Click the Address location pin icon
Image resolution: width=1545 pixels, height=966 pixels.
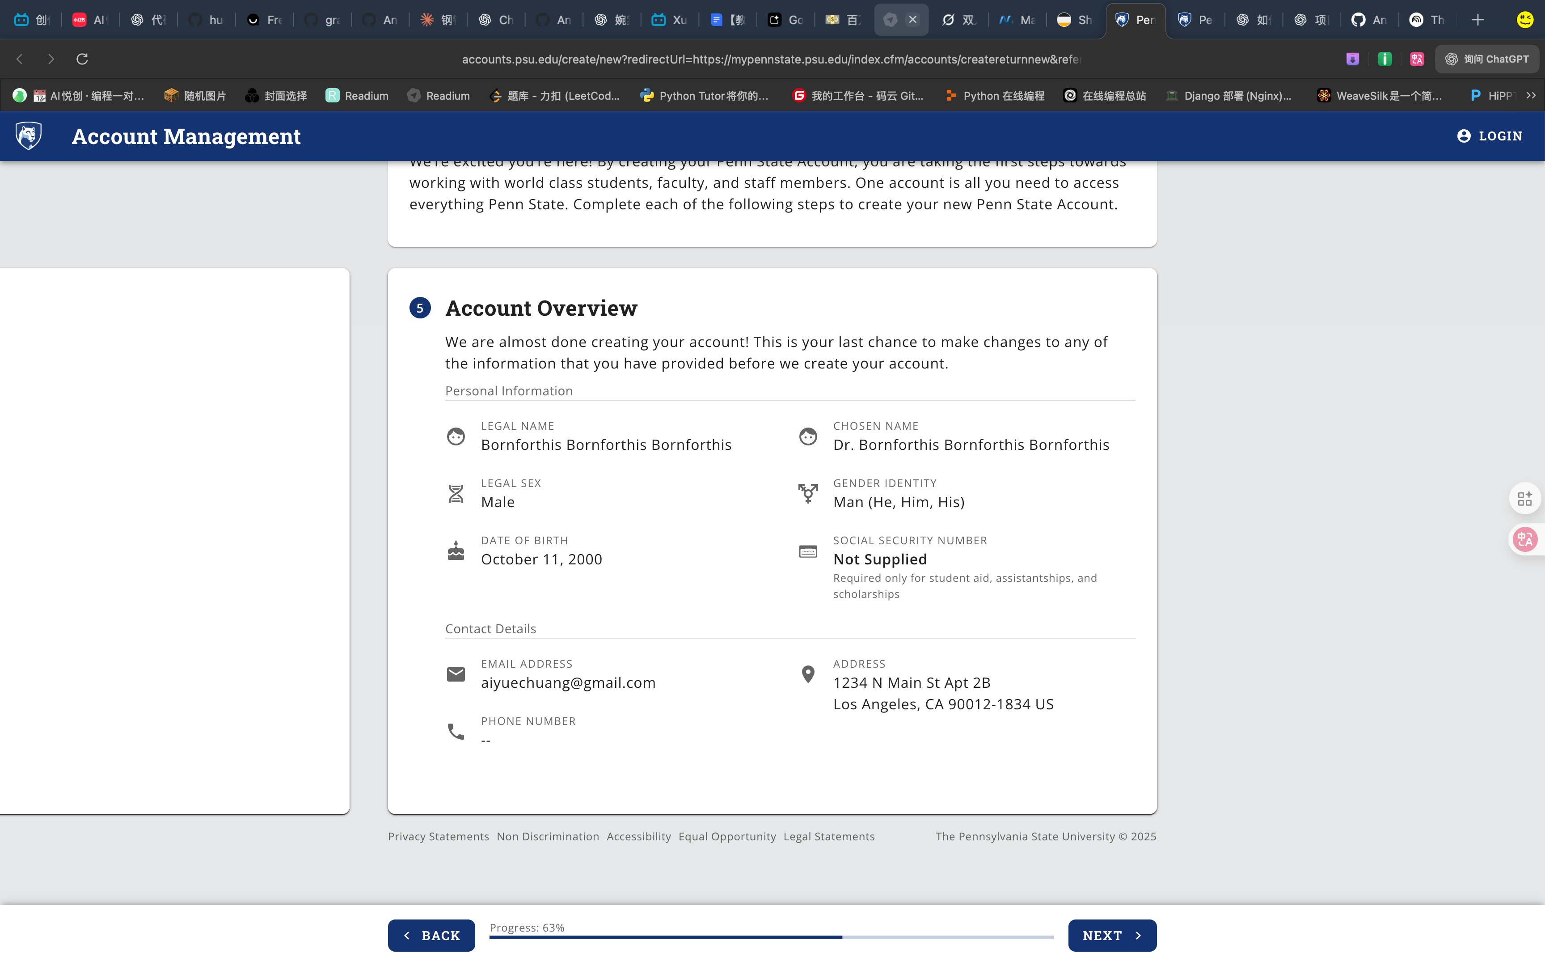tap(808, 674)
